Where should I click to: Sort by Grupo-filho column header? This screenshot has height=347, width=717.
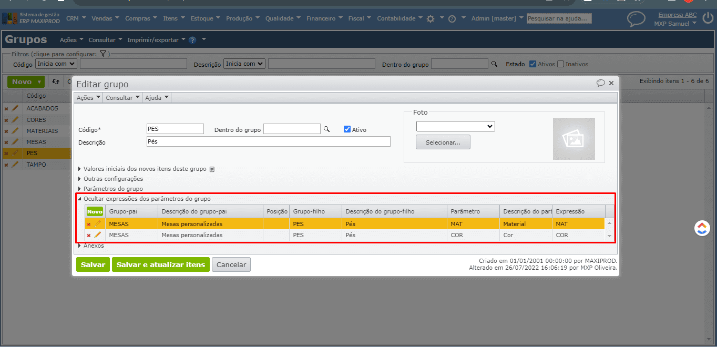pos(315,211)
